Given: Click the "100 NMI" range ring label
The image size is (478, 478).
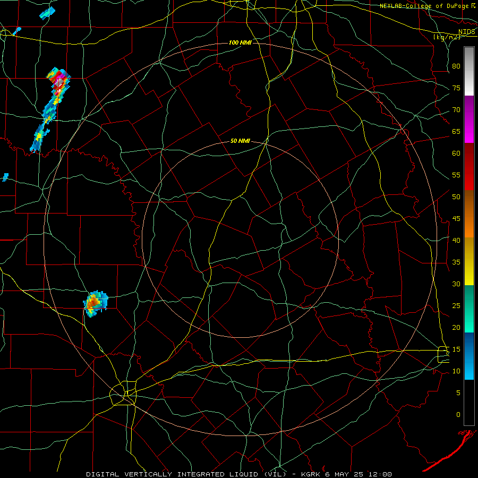Looking at the screenshot, I should (240, 42).
